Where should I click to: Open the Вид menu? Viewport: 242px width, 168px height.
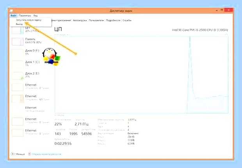36,16
